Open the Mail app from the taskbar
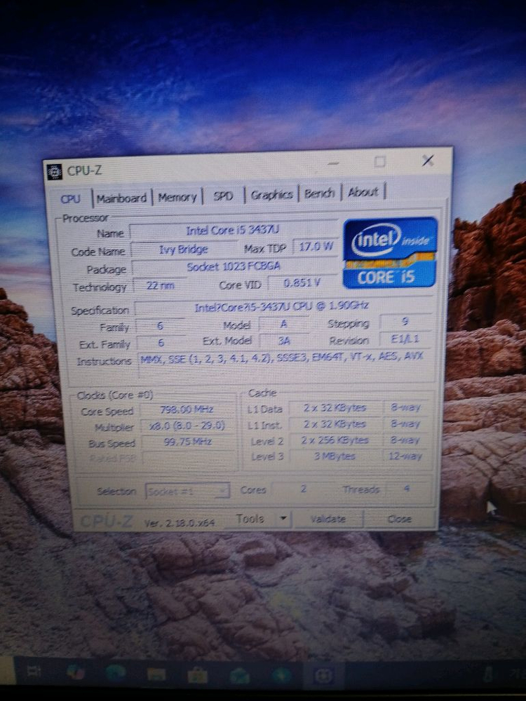 (239, 676)
